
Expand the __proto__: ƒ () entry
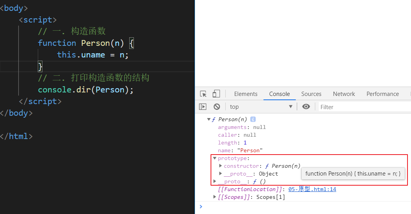coord(215,181)
